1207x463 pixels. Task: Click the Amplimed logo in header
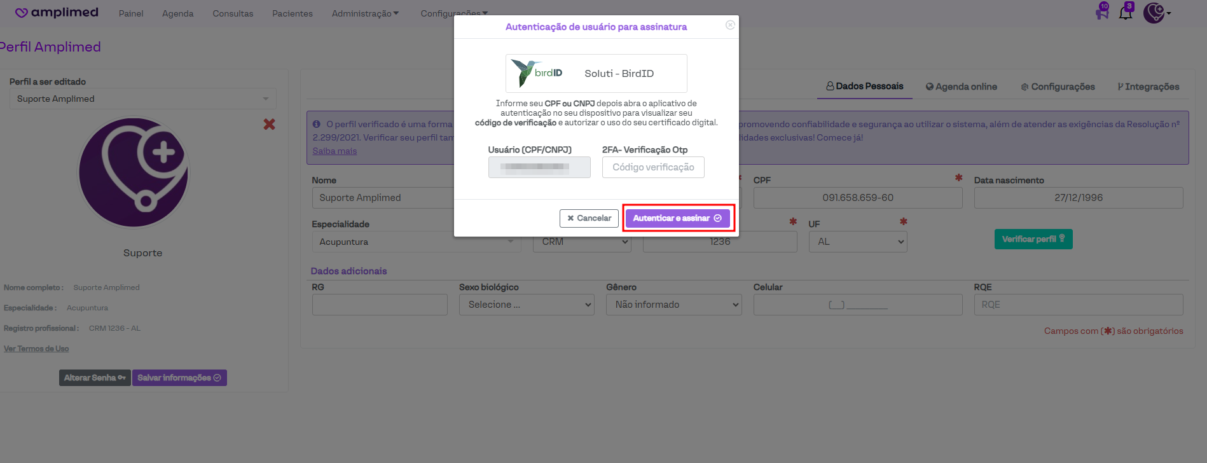tap(57, 13)
